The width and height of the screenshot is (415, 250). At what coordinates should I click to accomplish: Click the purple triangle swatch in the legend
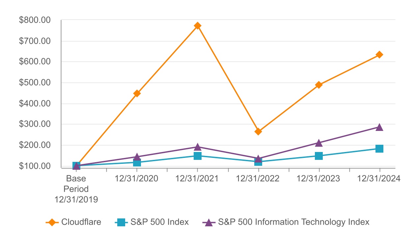(208, 223)
